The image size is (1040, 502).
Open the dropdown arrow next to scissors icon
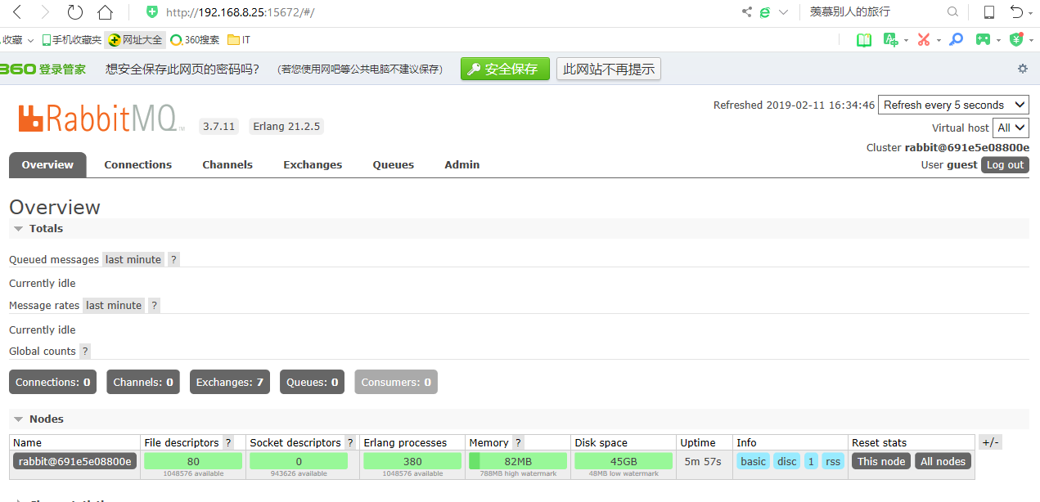[x=939, y=40]
